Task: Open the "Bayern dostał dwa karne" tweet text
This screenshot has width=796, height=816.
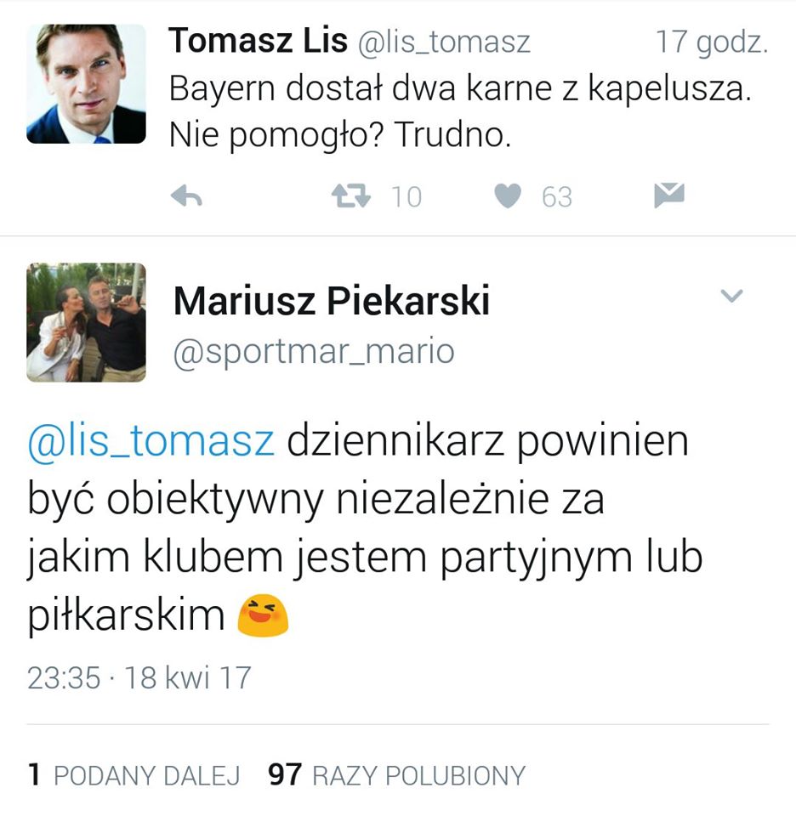Action: (459, 91)
